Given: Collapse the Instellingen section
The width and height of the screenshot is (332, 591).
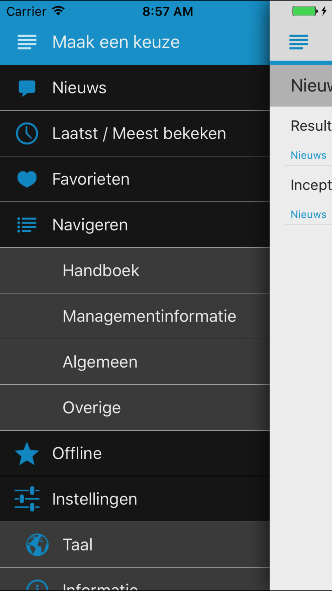Looking at the screenshot, I should click(x=135, y=499).
